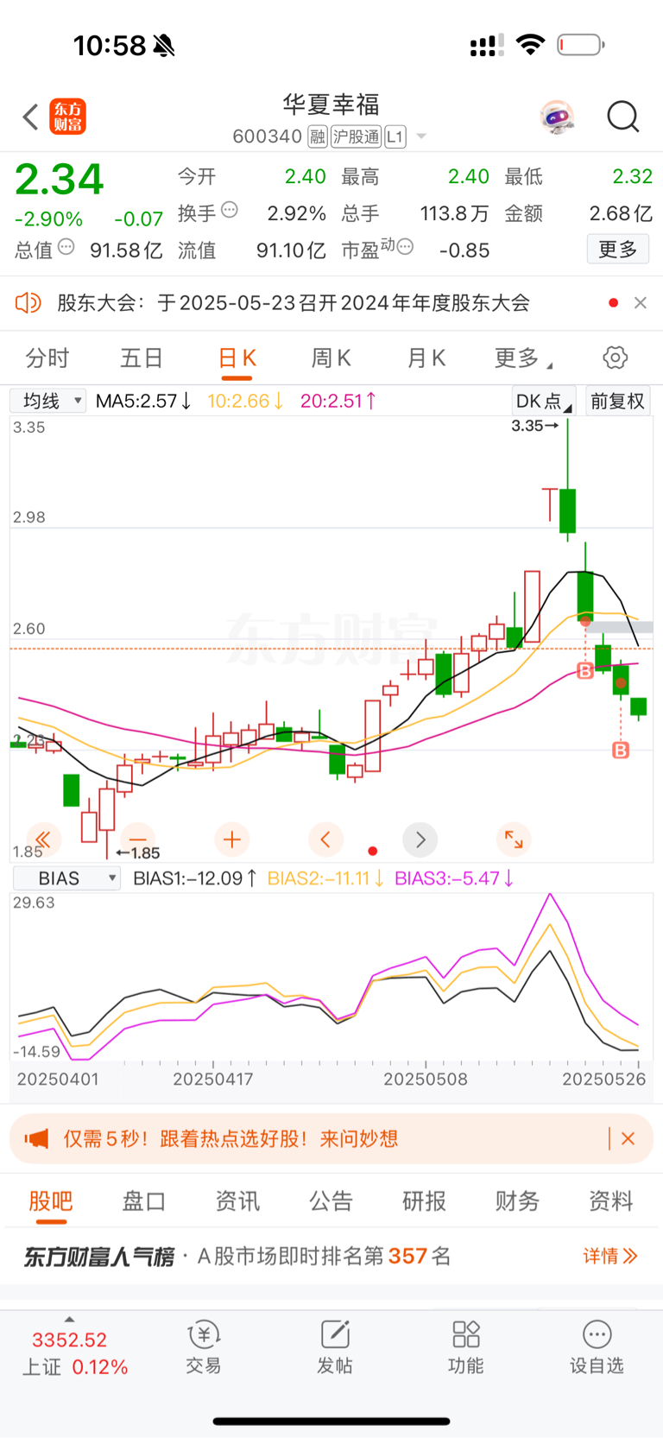Zoom out the K-line chart with minus

[138, 839]
